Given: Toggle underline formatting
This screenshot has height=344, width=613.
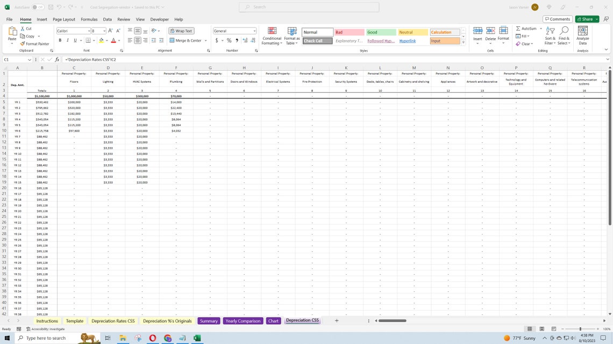Looking at the screenshot, I should click(x=74, y=40).
